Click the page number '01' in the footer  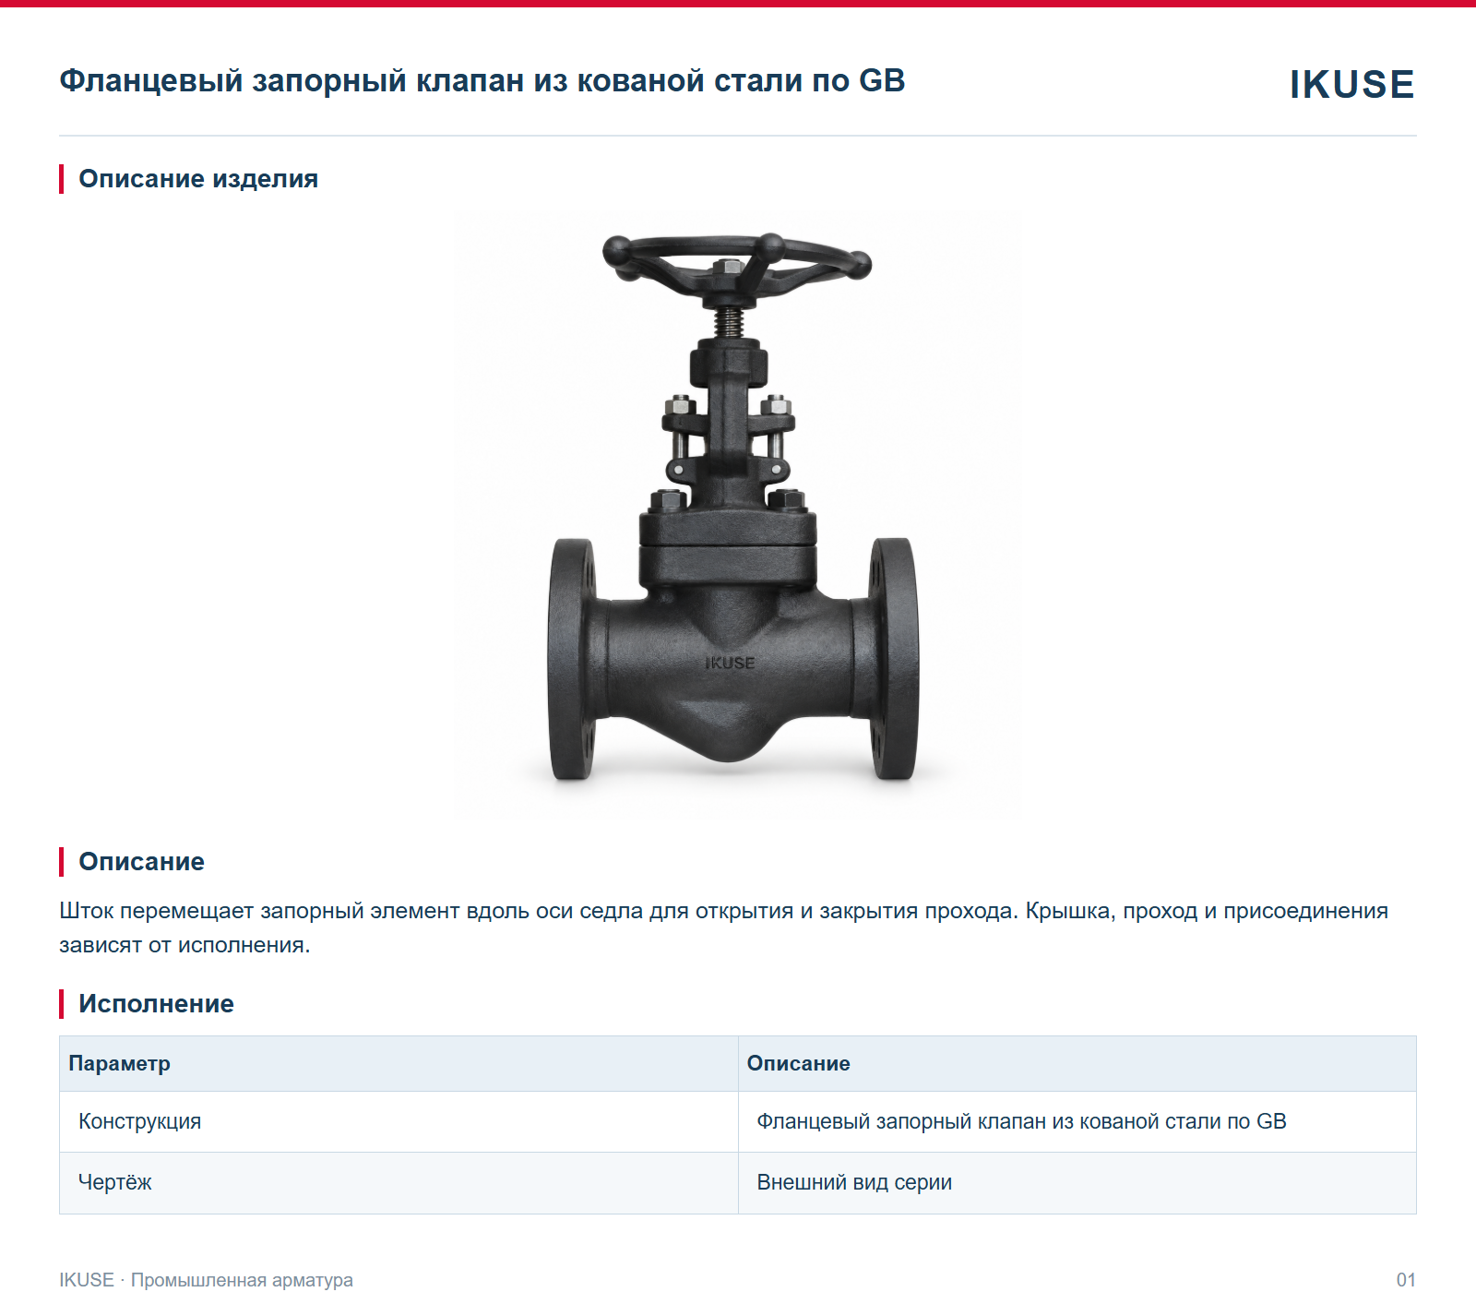coord(1406,1280)
